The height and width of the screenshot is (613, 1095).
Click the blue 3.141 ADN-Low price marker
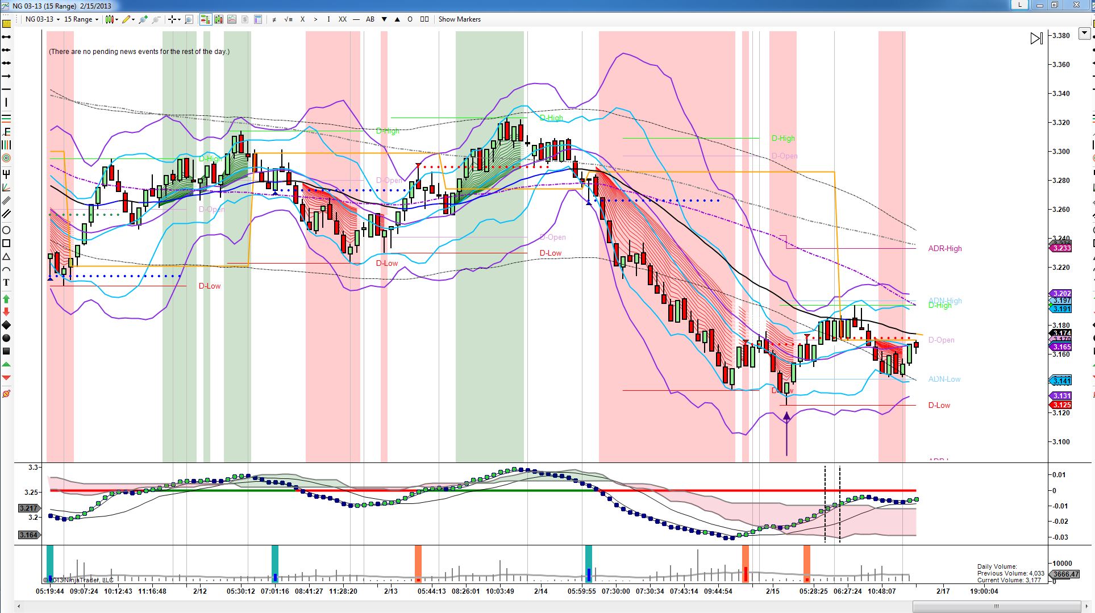coord(1061,381)
